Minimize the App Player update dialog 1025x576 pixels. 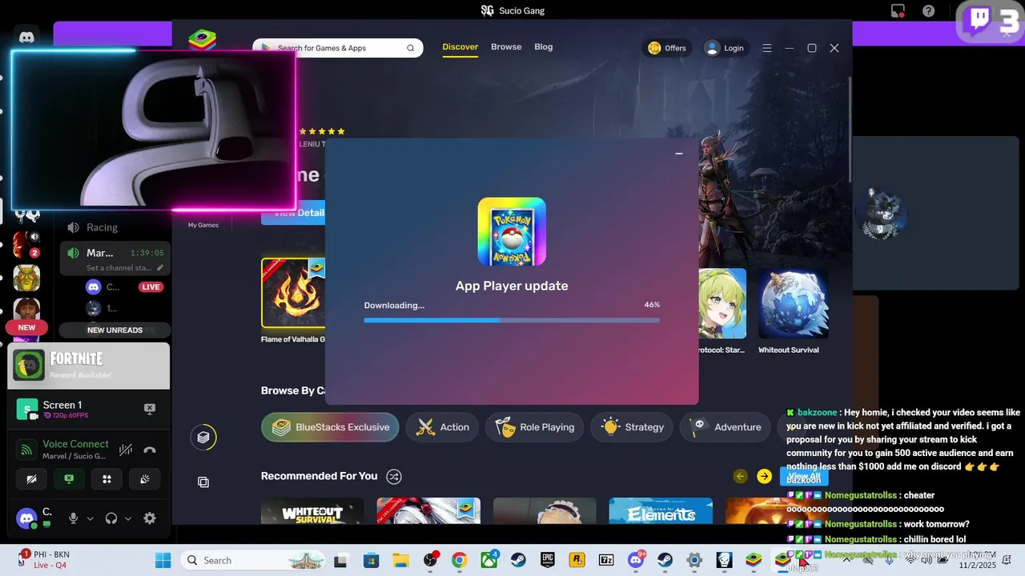[x=679, y=153]
